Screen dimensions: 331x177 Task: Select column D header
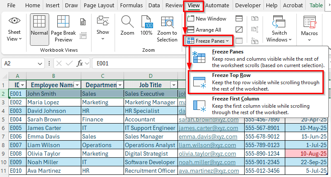tap(151, 76)
